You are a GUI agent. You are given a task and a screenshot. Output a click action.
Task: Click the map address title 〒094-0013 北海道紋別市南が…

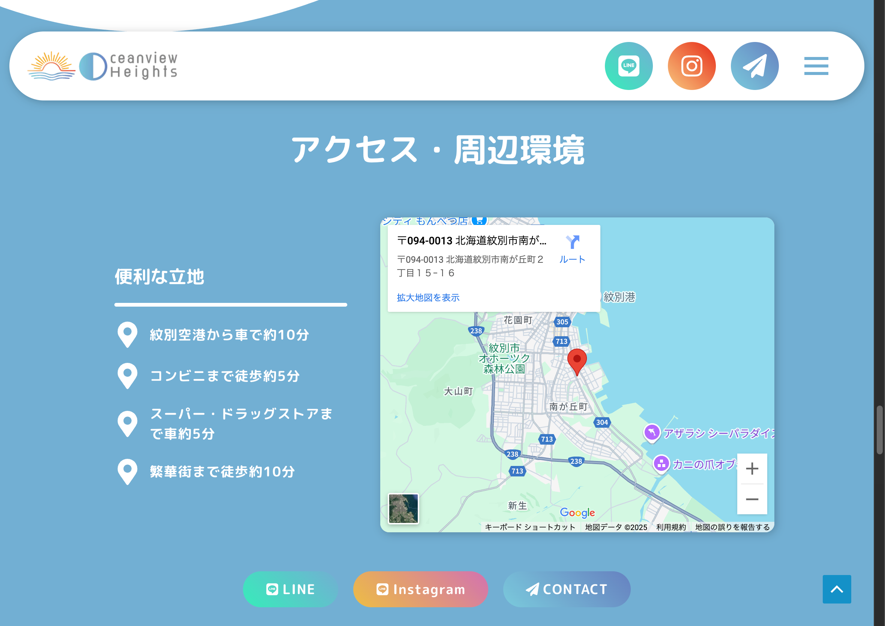472,241
